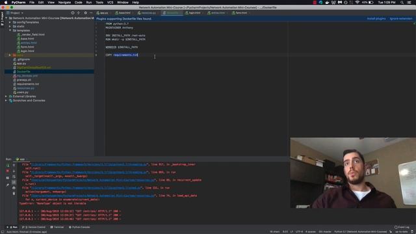Open the Event Log

pyautogui.click(x=402, y=227)
